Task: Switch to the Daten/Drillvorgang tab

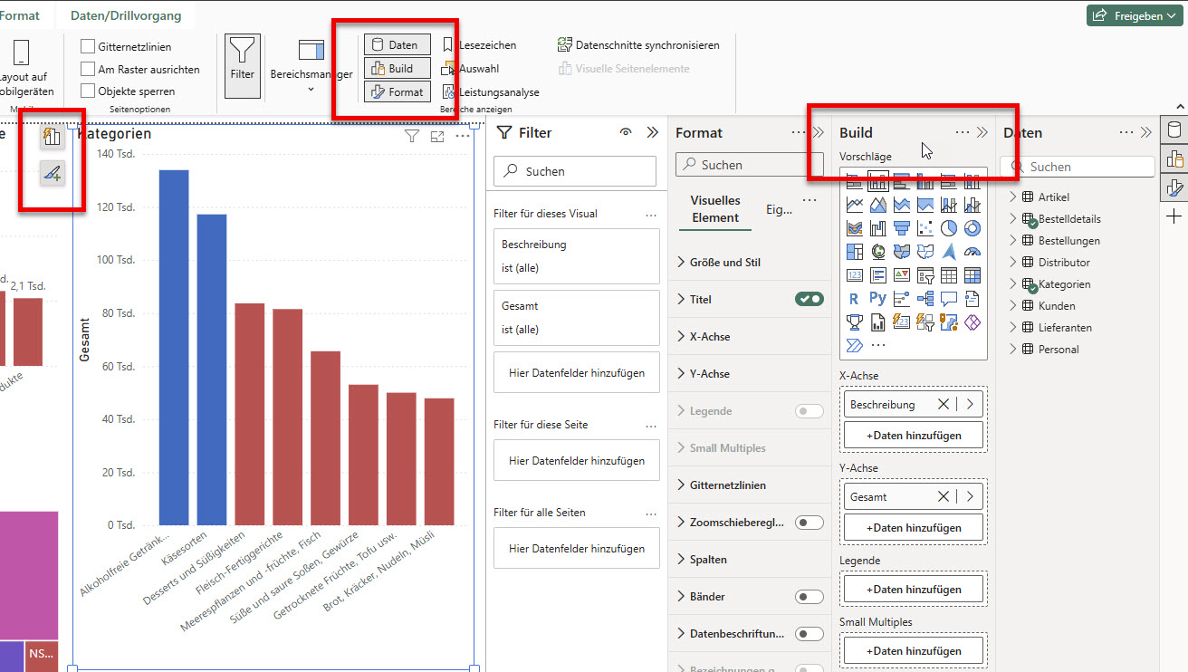Action: [x=126, y=15]
